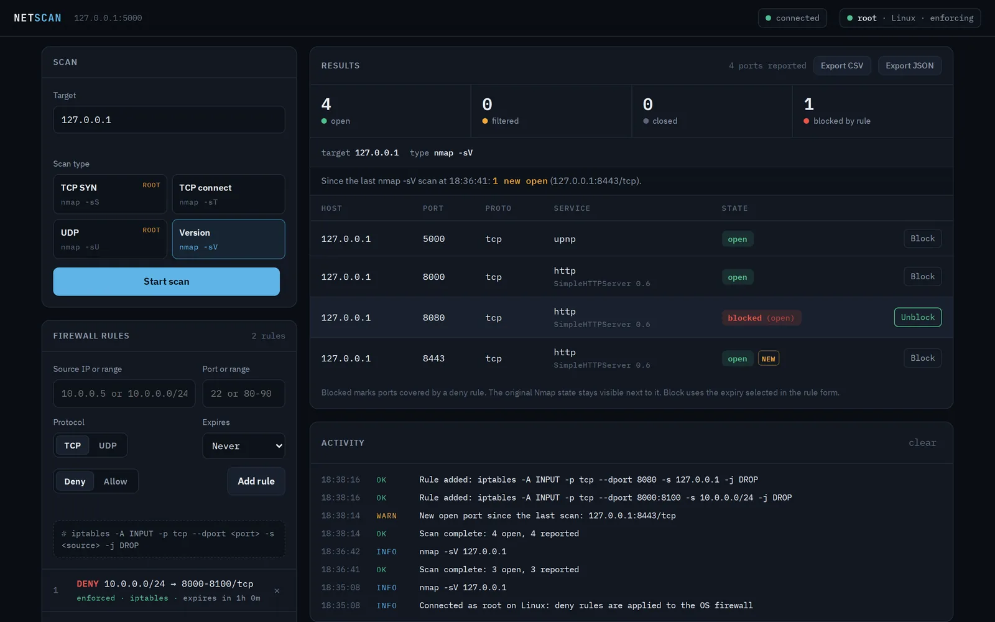Set rule protocol to TCP
Image resolution: width=995 pixels, height=622 pixels.
click(x=72, y=445)
